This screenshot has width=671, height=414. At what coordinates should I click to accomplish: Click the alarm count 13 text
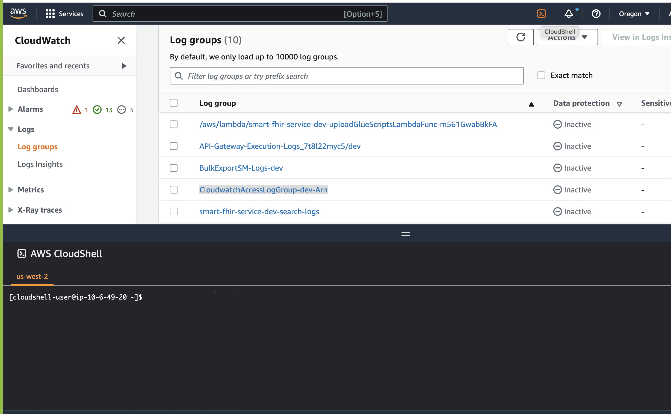click(109, 110)
